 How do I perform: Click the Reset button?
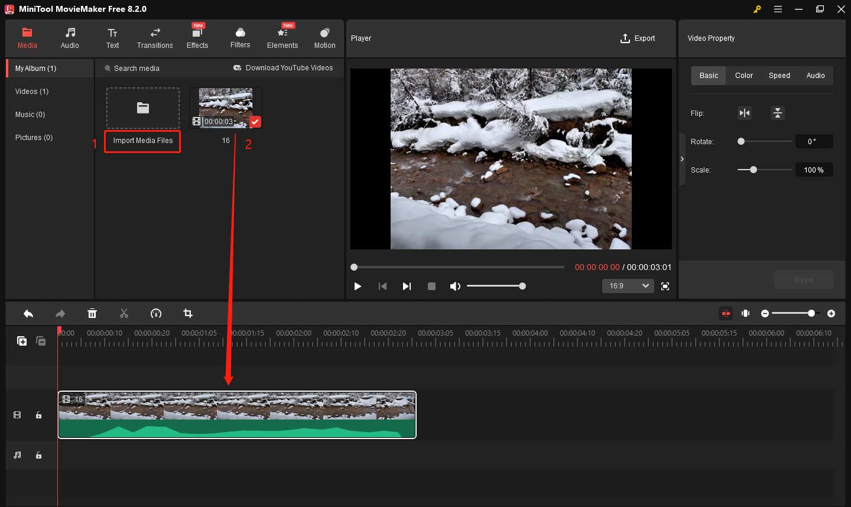[x=804, y=279]
